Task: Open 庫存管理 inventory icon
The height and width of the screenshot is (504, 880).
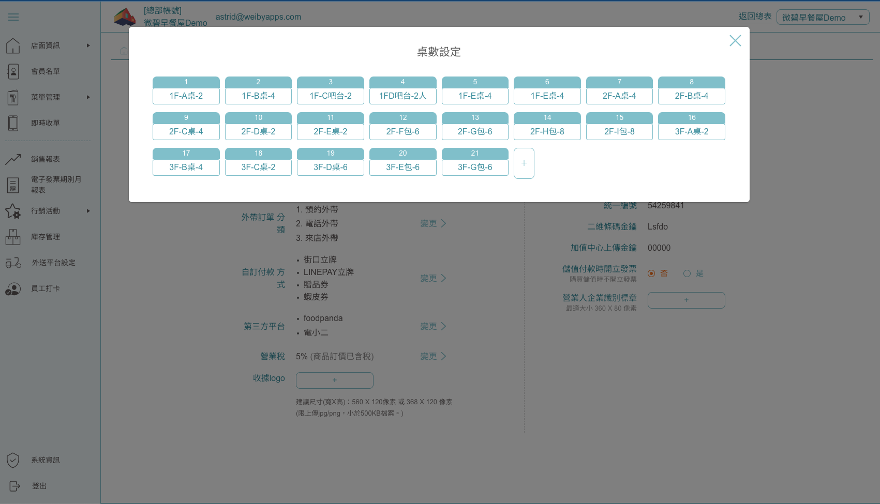Action: 13,237
